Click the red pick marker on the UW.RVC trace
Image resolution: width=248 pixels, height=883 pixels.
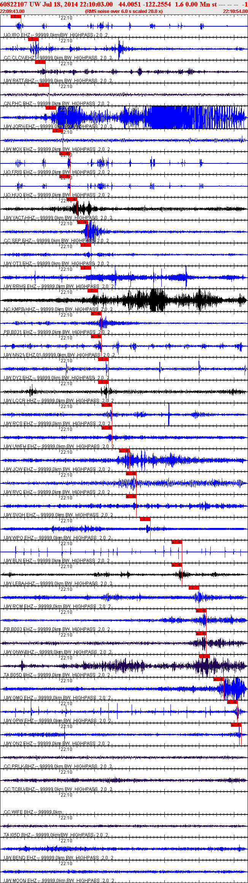click(x=131, y=473)
